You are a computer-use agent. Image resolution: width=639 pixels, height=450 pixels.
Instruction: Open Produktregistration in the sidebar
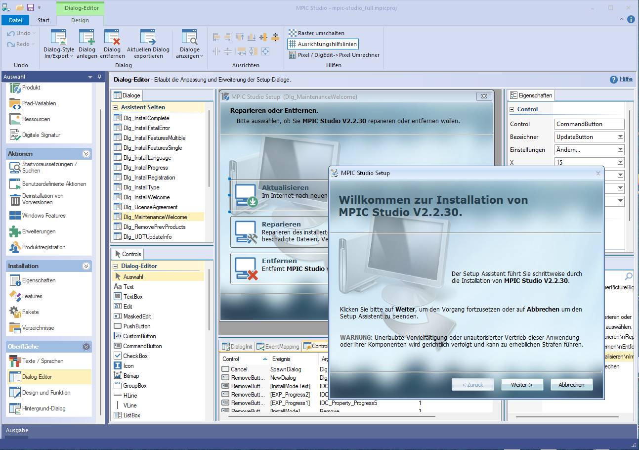point(43,247)
